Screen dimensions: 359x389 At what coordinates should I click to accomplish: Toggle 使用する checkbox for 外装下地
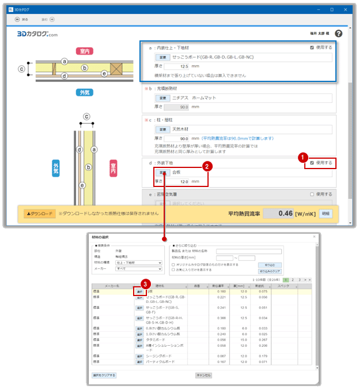pos(312,163)
